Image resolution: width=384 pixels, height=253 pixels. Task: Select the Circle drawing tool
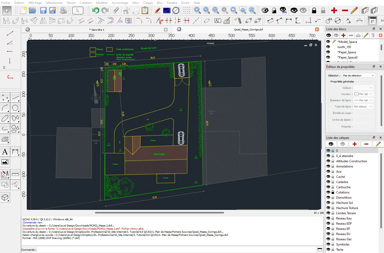click(x=15, y=108)
